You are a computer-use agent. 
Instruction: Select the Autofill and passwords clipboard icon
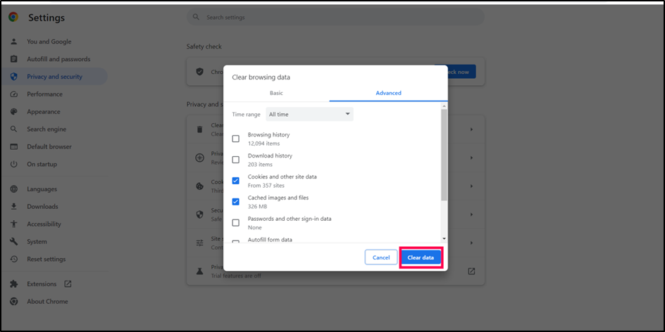point(13,59)
